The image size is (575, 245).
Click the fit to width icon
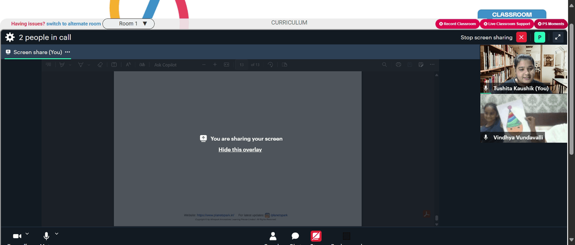(227, 64)
